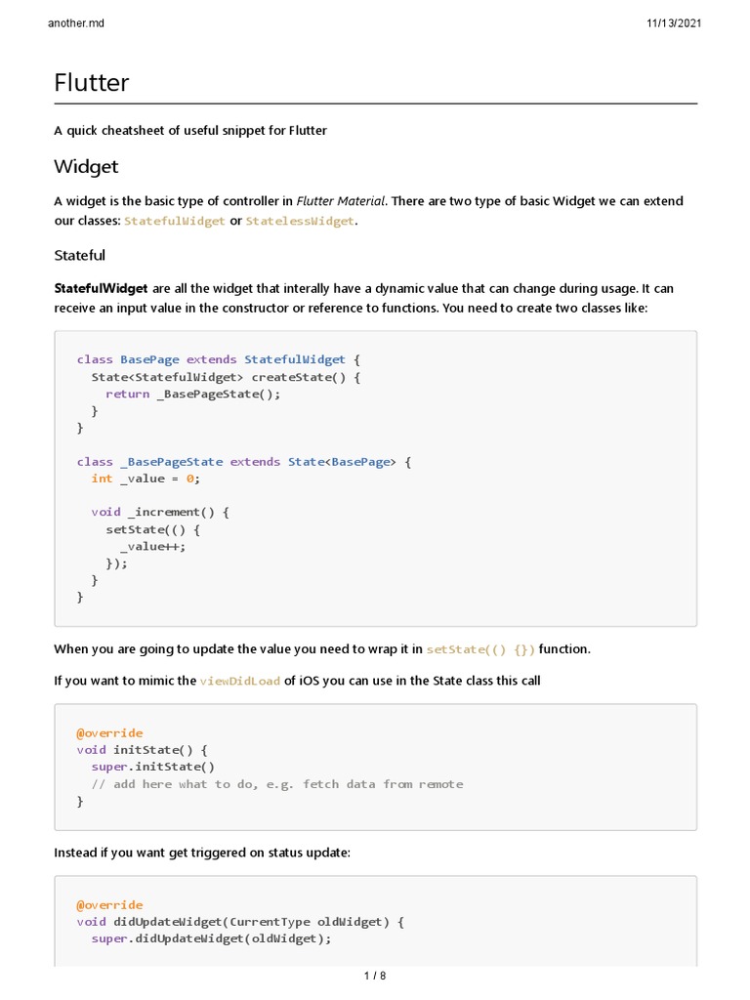Click the inline StatelessWidget code in the Widget paragraph

click(x=301, y=222)
